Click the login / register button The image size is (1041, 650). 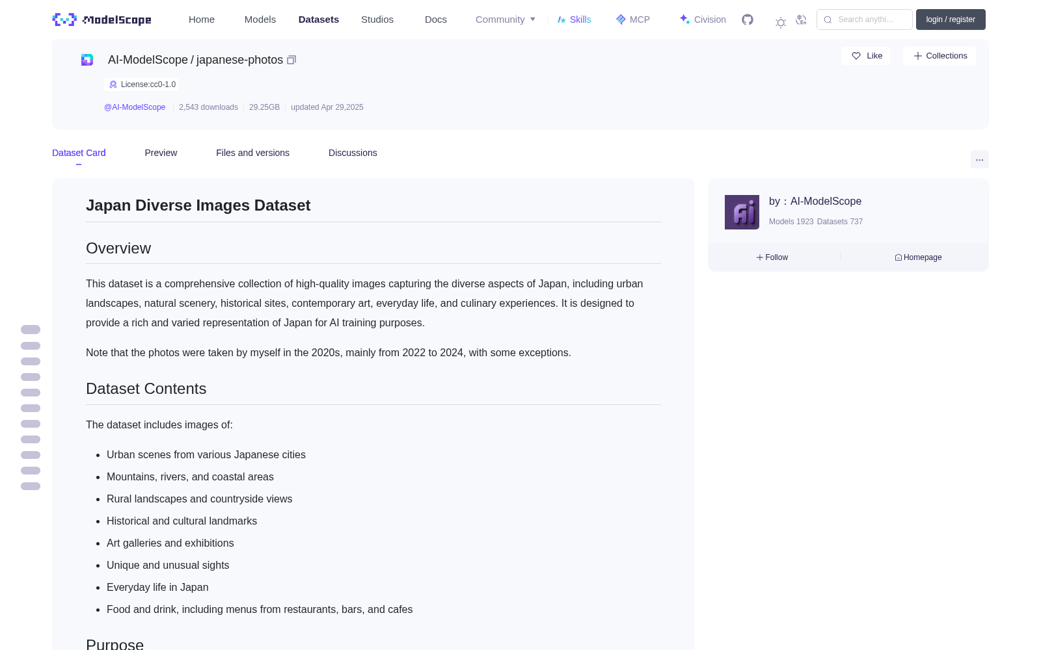coord(951,19)
